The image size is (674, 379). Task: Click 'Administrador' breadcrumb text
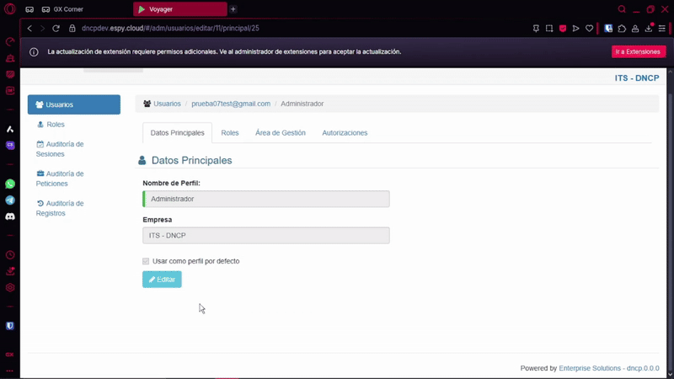(x=302, y=104)
